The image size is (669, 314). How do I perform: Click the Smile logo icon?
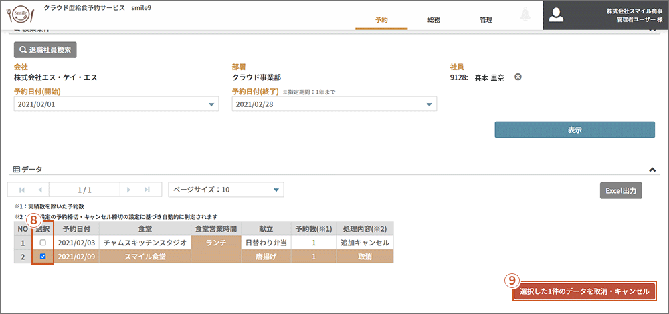(x=20, y=15)
